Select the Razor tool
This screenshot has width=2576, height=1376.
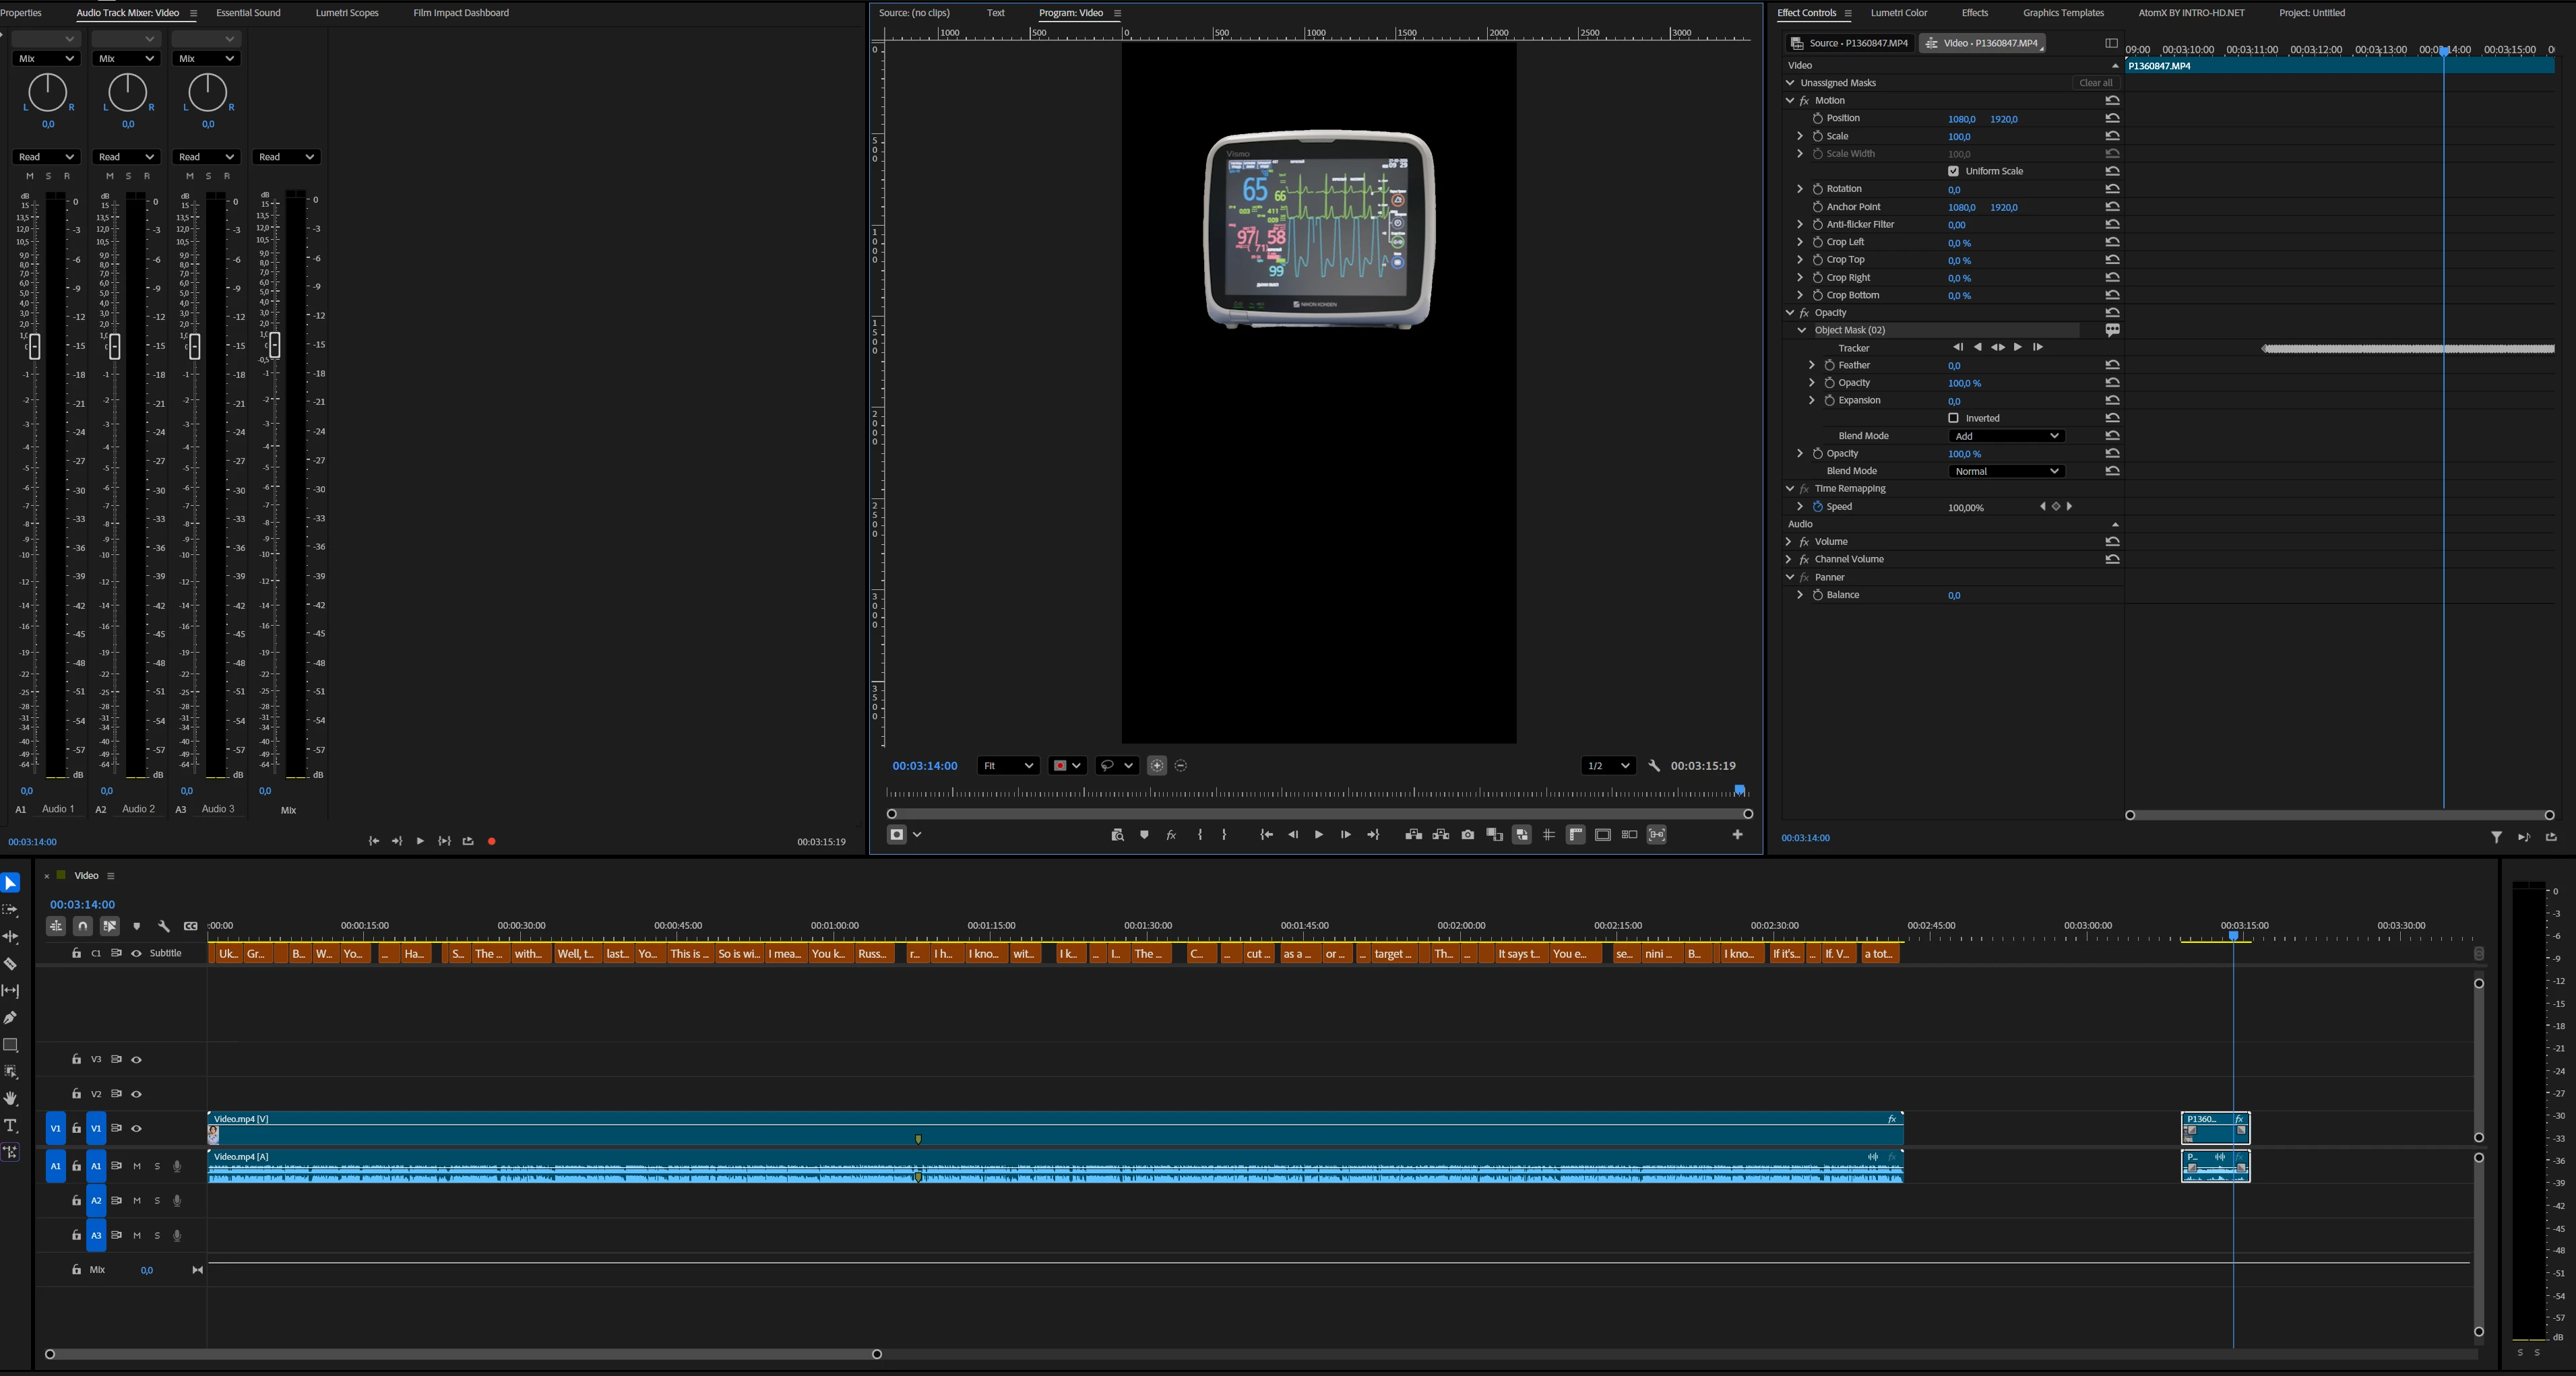[x=11, y=964]
